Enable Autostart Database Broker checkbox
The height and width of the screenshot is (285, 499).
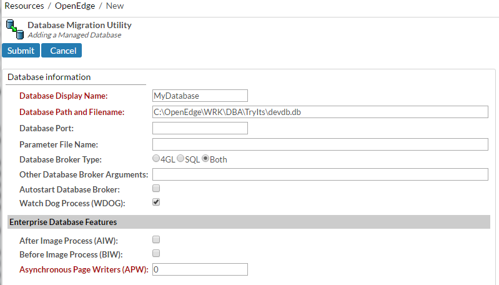(156, 188)
